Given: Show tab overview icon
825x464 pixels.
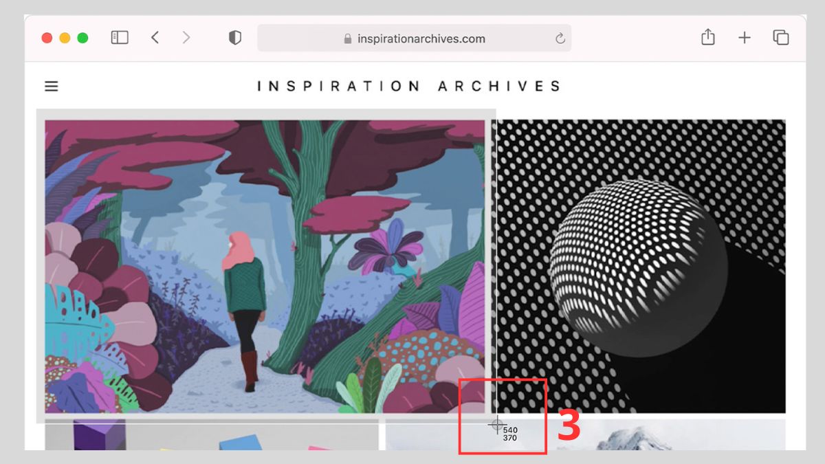Looking at the screenshot, I should click(x=781, y=38).
